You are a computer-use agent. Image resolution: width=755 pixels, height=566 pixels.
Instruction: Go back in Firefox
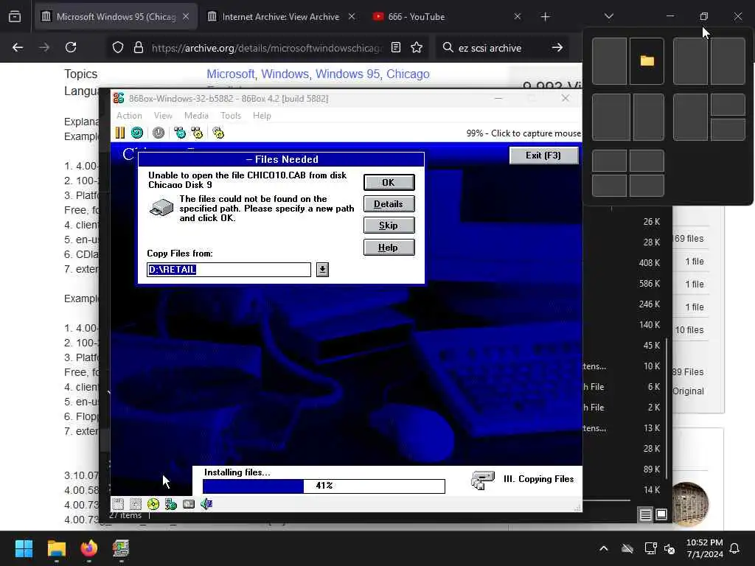pos(18,47)
